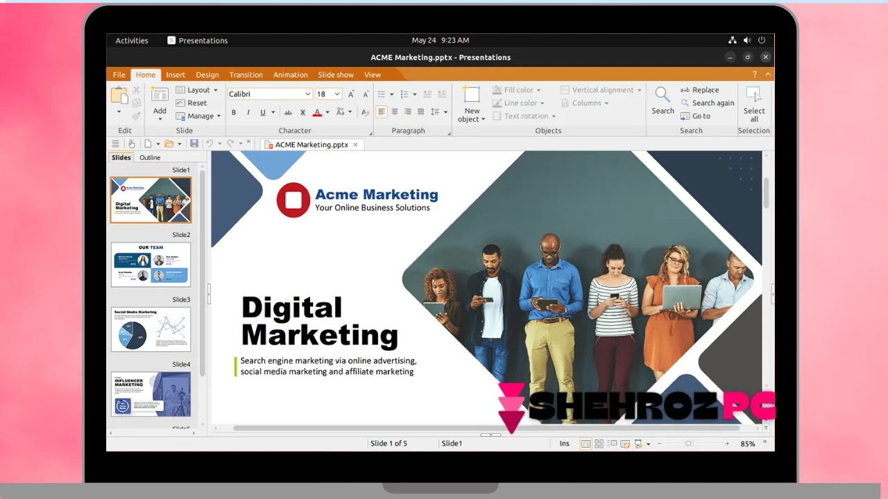The height and width of the screenshot is (499, 888).
Task: Click the Undo arrow icon
Action: (x=210, y=143)
